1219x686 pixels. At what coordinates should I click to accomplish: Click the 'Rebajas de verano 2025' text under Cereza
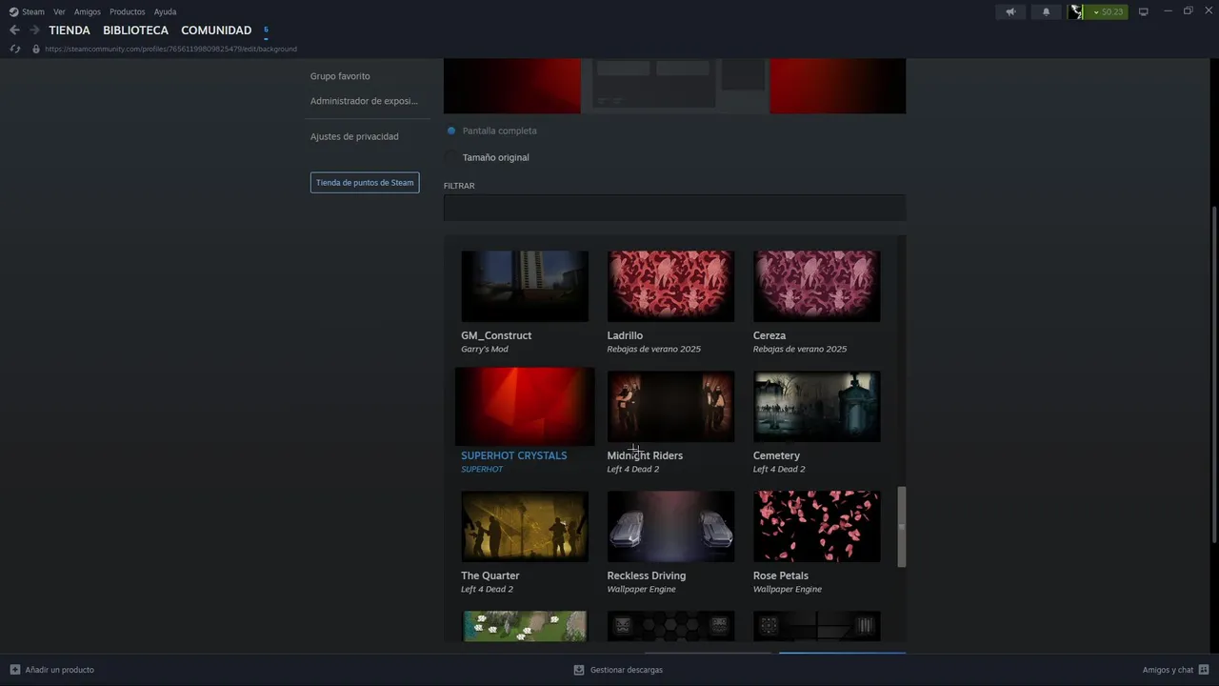[x=800, y=349]
